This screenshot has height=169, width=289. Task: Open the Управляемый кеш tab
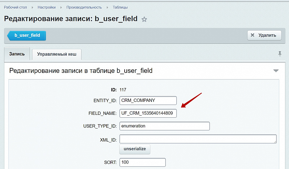pyautogui.click(x=57, y=55)
